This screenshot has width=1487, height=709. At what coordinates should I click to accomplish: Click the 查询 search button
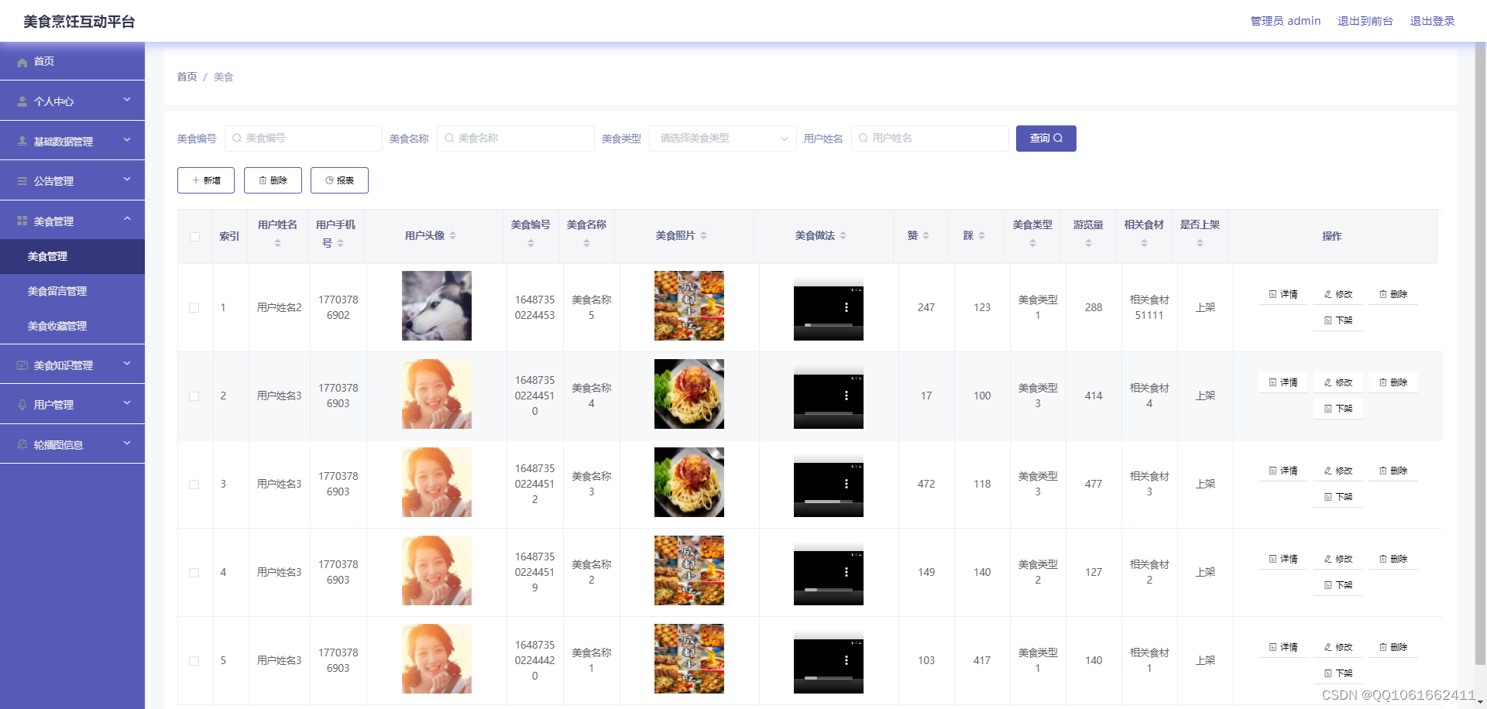pyautogui.click(x=1046, y=139)
